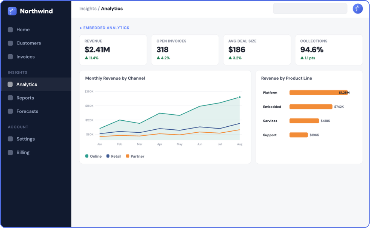Image resolution: width=370 pixels, height=228 pixels.
Task: Click the Embedded Analytics heading
Action: point(106,28)
